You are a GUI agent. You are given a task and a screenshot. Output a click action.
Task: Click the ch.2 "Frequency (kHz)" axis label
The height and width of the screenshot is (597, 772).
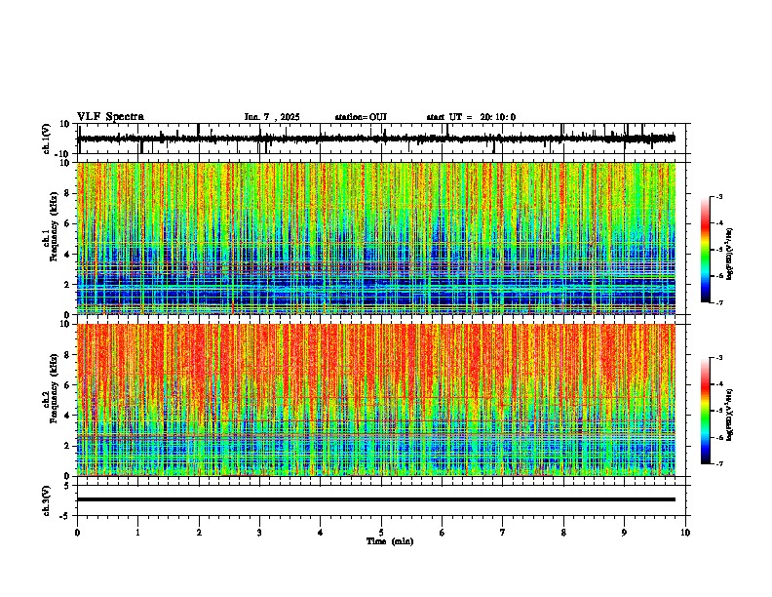[54, 387]
